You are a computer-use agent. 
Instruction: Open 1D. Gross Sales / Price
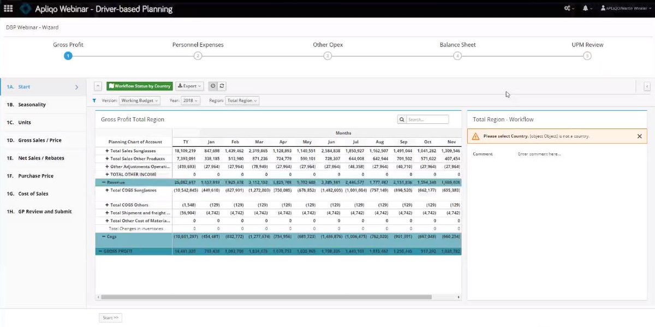(x=43, y=140)
